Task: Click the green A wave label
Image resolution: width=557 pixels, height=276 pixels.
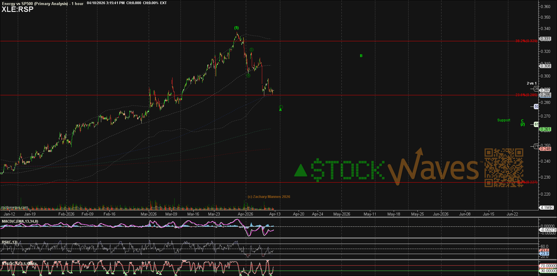Action: tap(280, 110)
